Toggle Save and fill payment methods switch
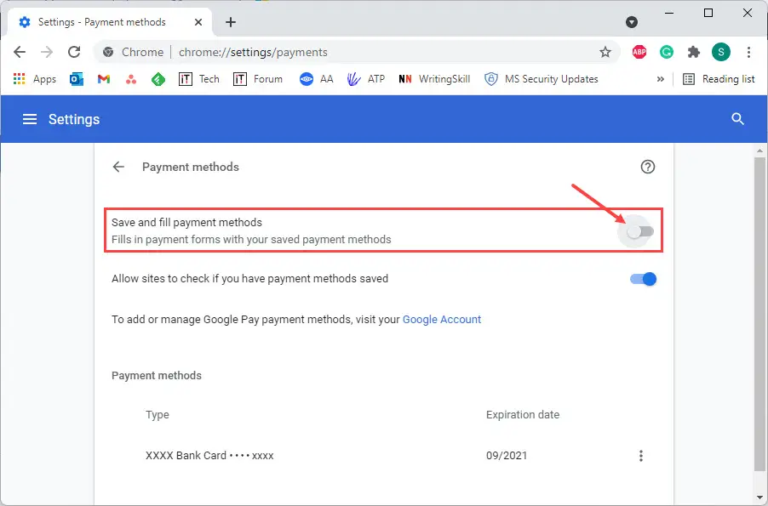 click(640, 231)
